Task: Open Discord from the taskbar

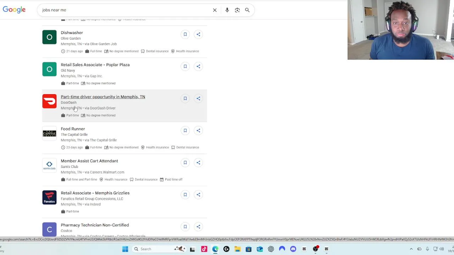Action: (x=293, y=249)
